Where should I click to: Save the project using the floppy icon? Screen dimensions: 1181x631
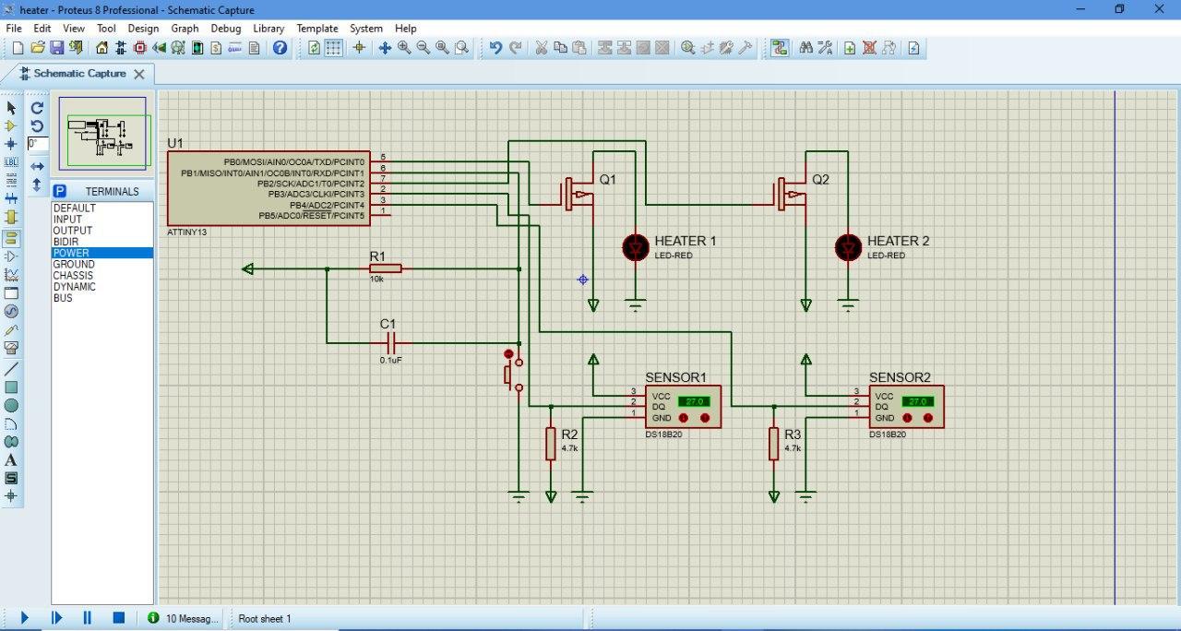tap(56, 48)
